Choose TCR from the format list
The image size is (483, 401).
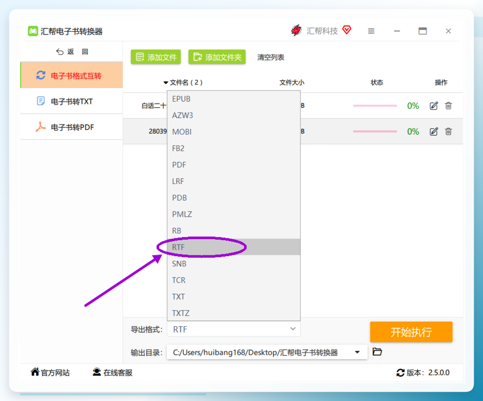coord(234,280)
